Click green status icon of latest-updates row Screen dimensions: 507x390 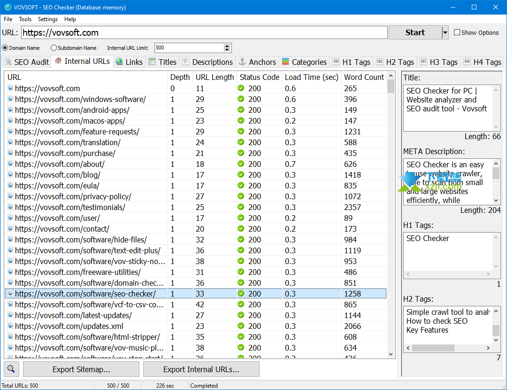point(241,315)
